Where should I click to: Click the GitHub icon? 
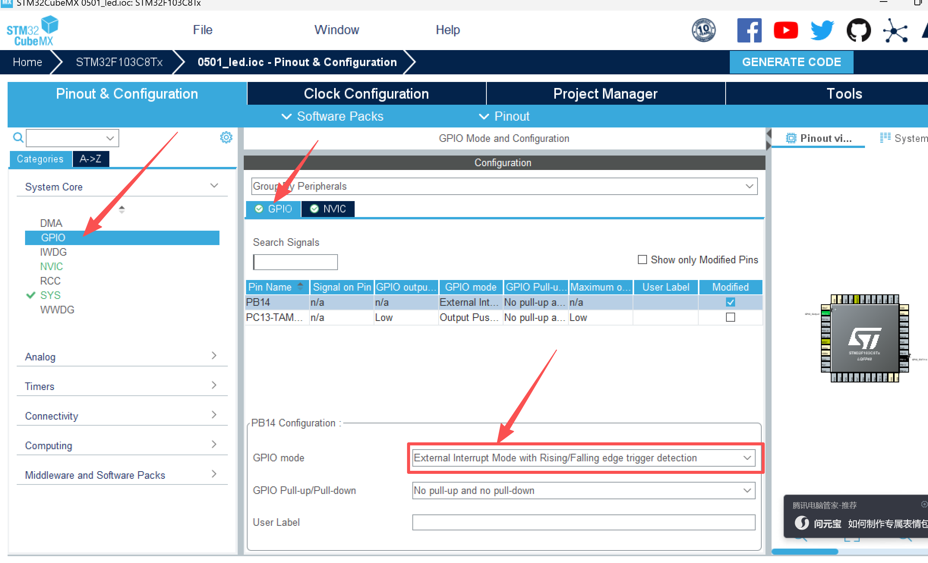click(x=859, y=30)
